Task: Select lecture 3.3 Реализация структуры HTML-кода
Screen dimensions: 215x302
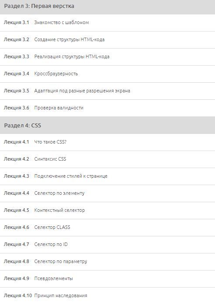Action: click(x=107, y=57)
